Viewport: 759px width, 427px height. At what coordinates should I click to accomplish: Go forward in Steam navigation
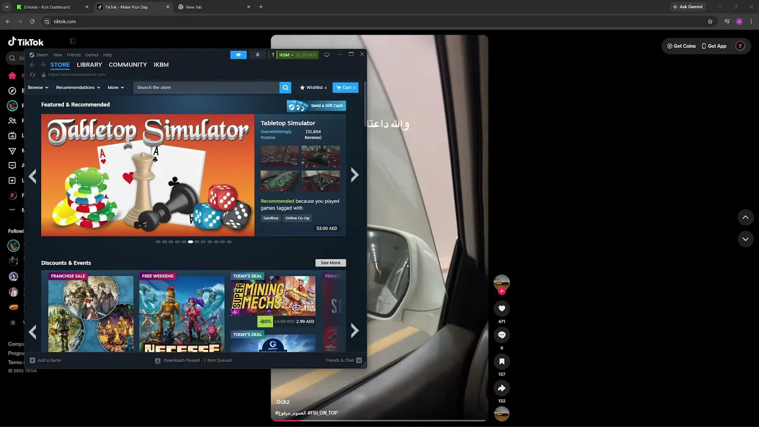[43, 65]
